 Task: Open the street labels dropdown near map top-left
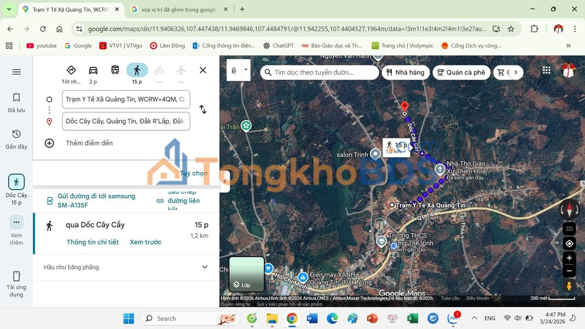click(245, 70)
